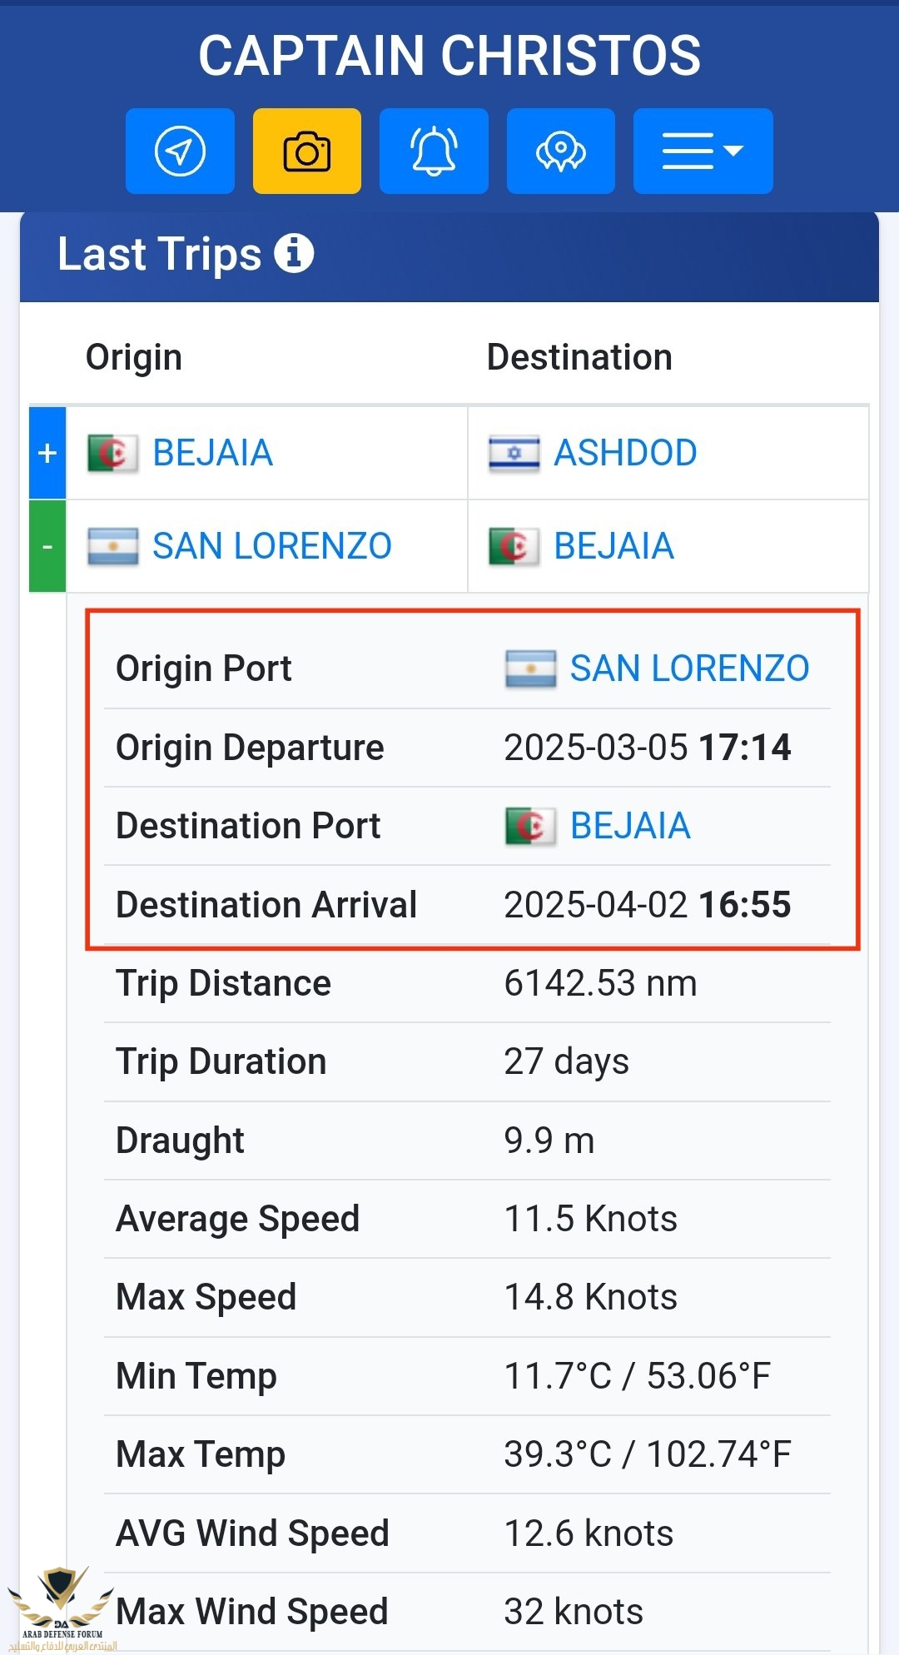Image resolution: width=899 pixels, height=1655 pixels.
Task: Click the Last Trips panel header
Action: pos(449,255)
